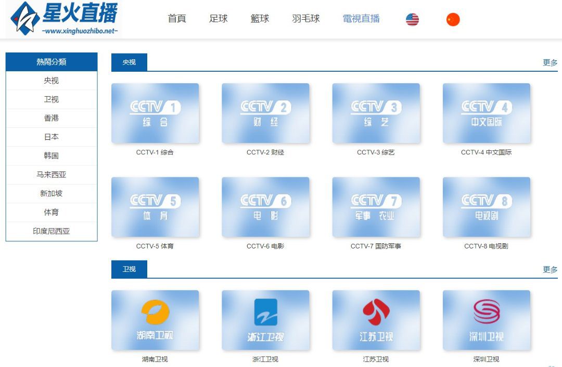Open the 深圳卫视 channel card
The height and width of the screenshot is (367, 562).
pyautogui.click(x=487, y=319)
